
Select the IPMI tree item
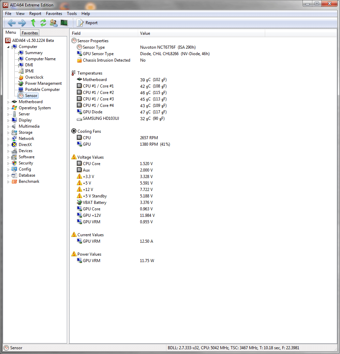point(29,71)
